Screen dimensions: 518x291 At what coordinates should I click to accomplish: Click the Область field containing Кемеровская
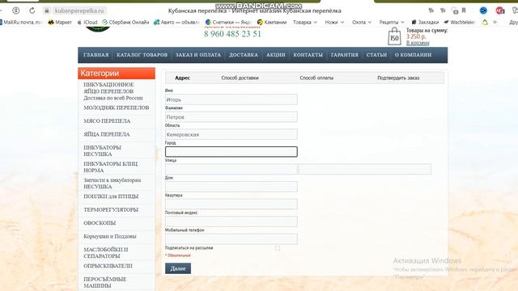tap(231, 134)
